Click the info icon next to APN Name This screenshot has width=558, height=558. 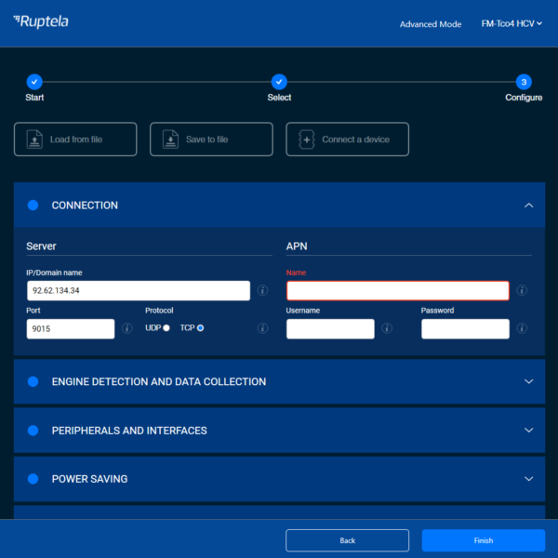522,290
